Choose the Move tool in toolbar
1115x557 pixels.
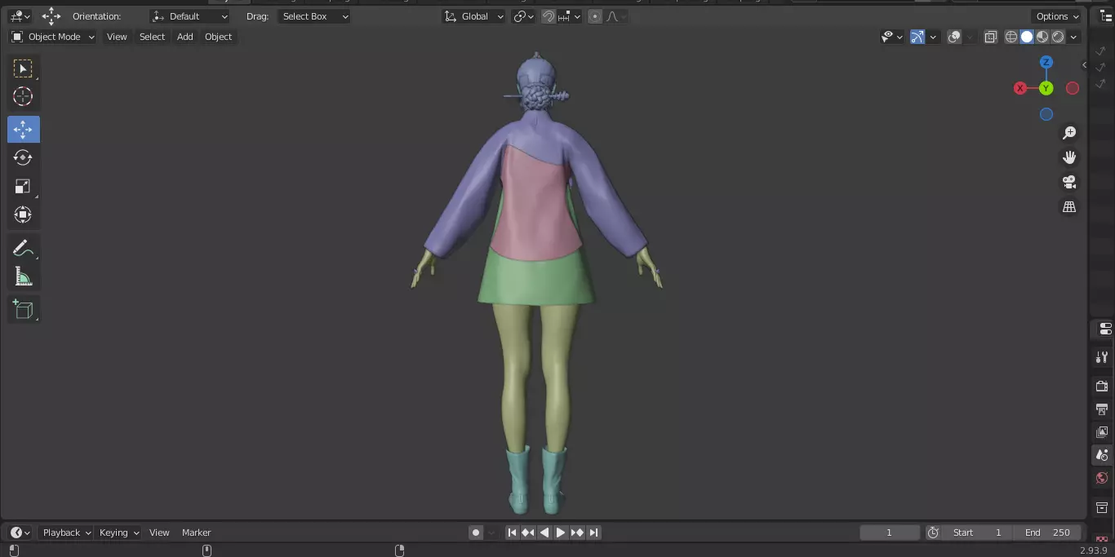pos(23,130)
